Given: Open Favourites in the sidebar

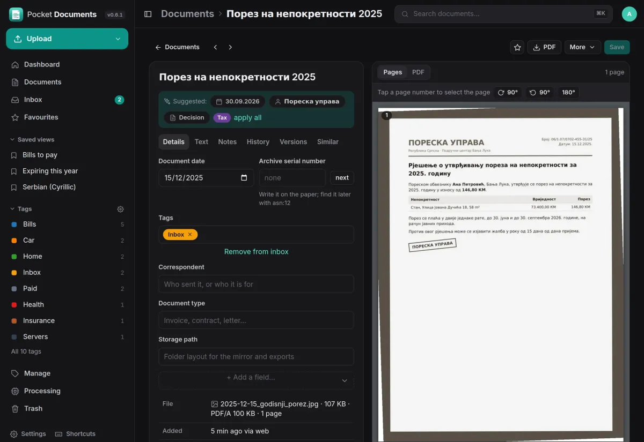Looking at the screenshot, I should pyautogui.click(x=67, y=117).
